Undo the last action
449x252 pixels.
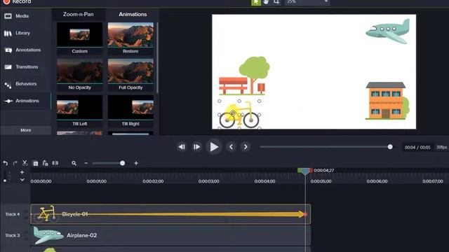tap(6, 163)
